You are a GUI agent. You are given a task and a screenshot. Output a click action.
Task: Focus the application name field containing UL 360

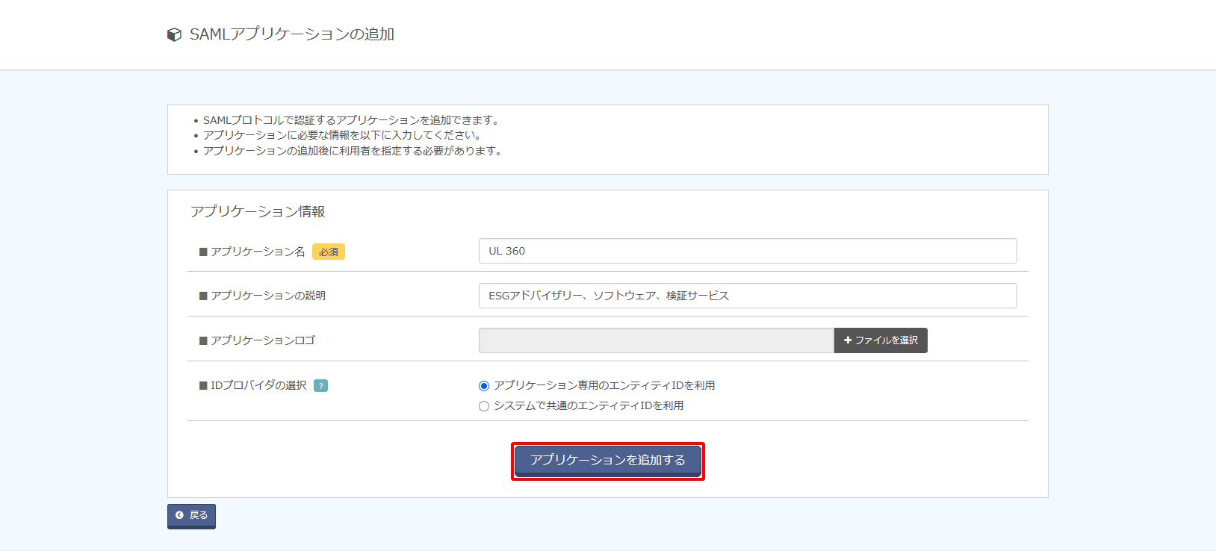point(747,251)
